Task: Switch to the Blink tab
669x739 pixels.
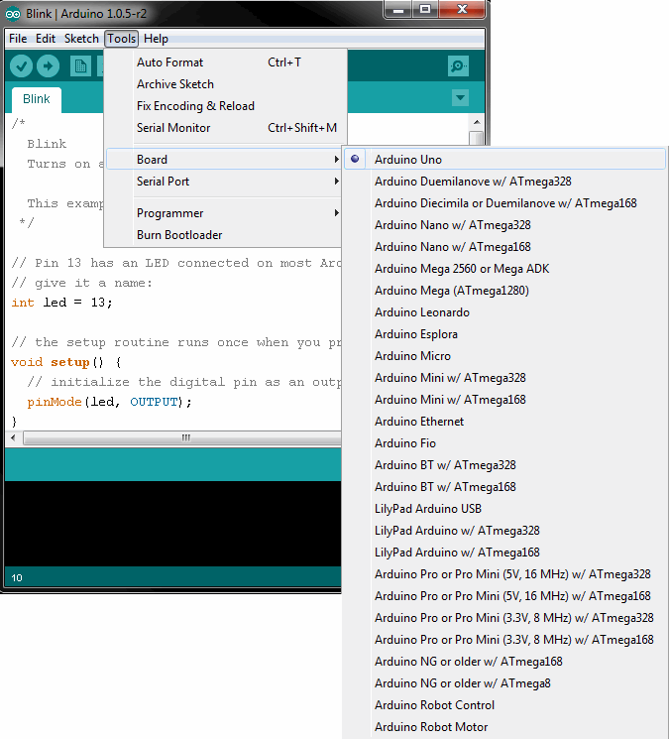Action: pyautogui.click(x=37, y=99)
